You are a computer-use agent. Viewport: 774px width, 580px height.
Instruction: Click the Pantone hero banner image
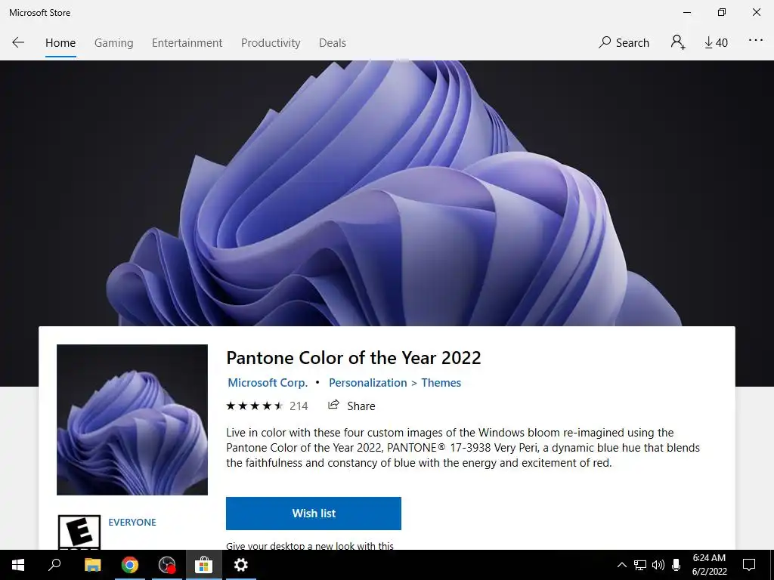387,193
